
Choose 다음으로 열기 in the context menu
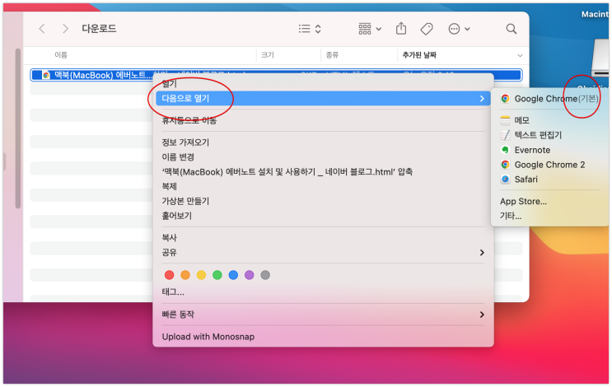tap(323, 98)
